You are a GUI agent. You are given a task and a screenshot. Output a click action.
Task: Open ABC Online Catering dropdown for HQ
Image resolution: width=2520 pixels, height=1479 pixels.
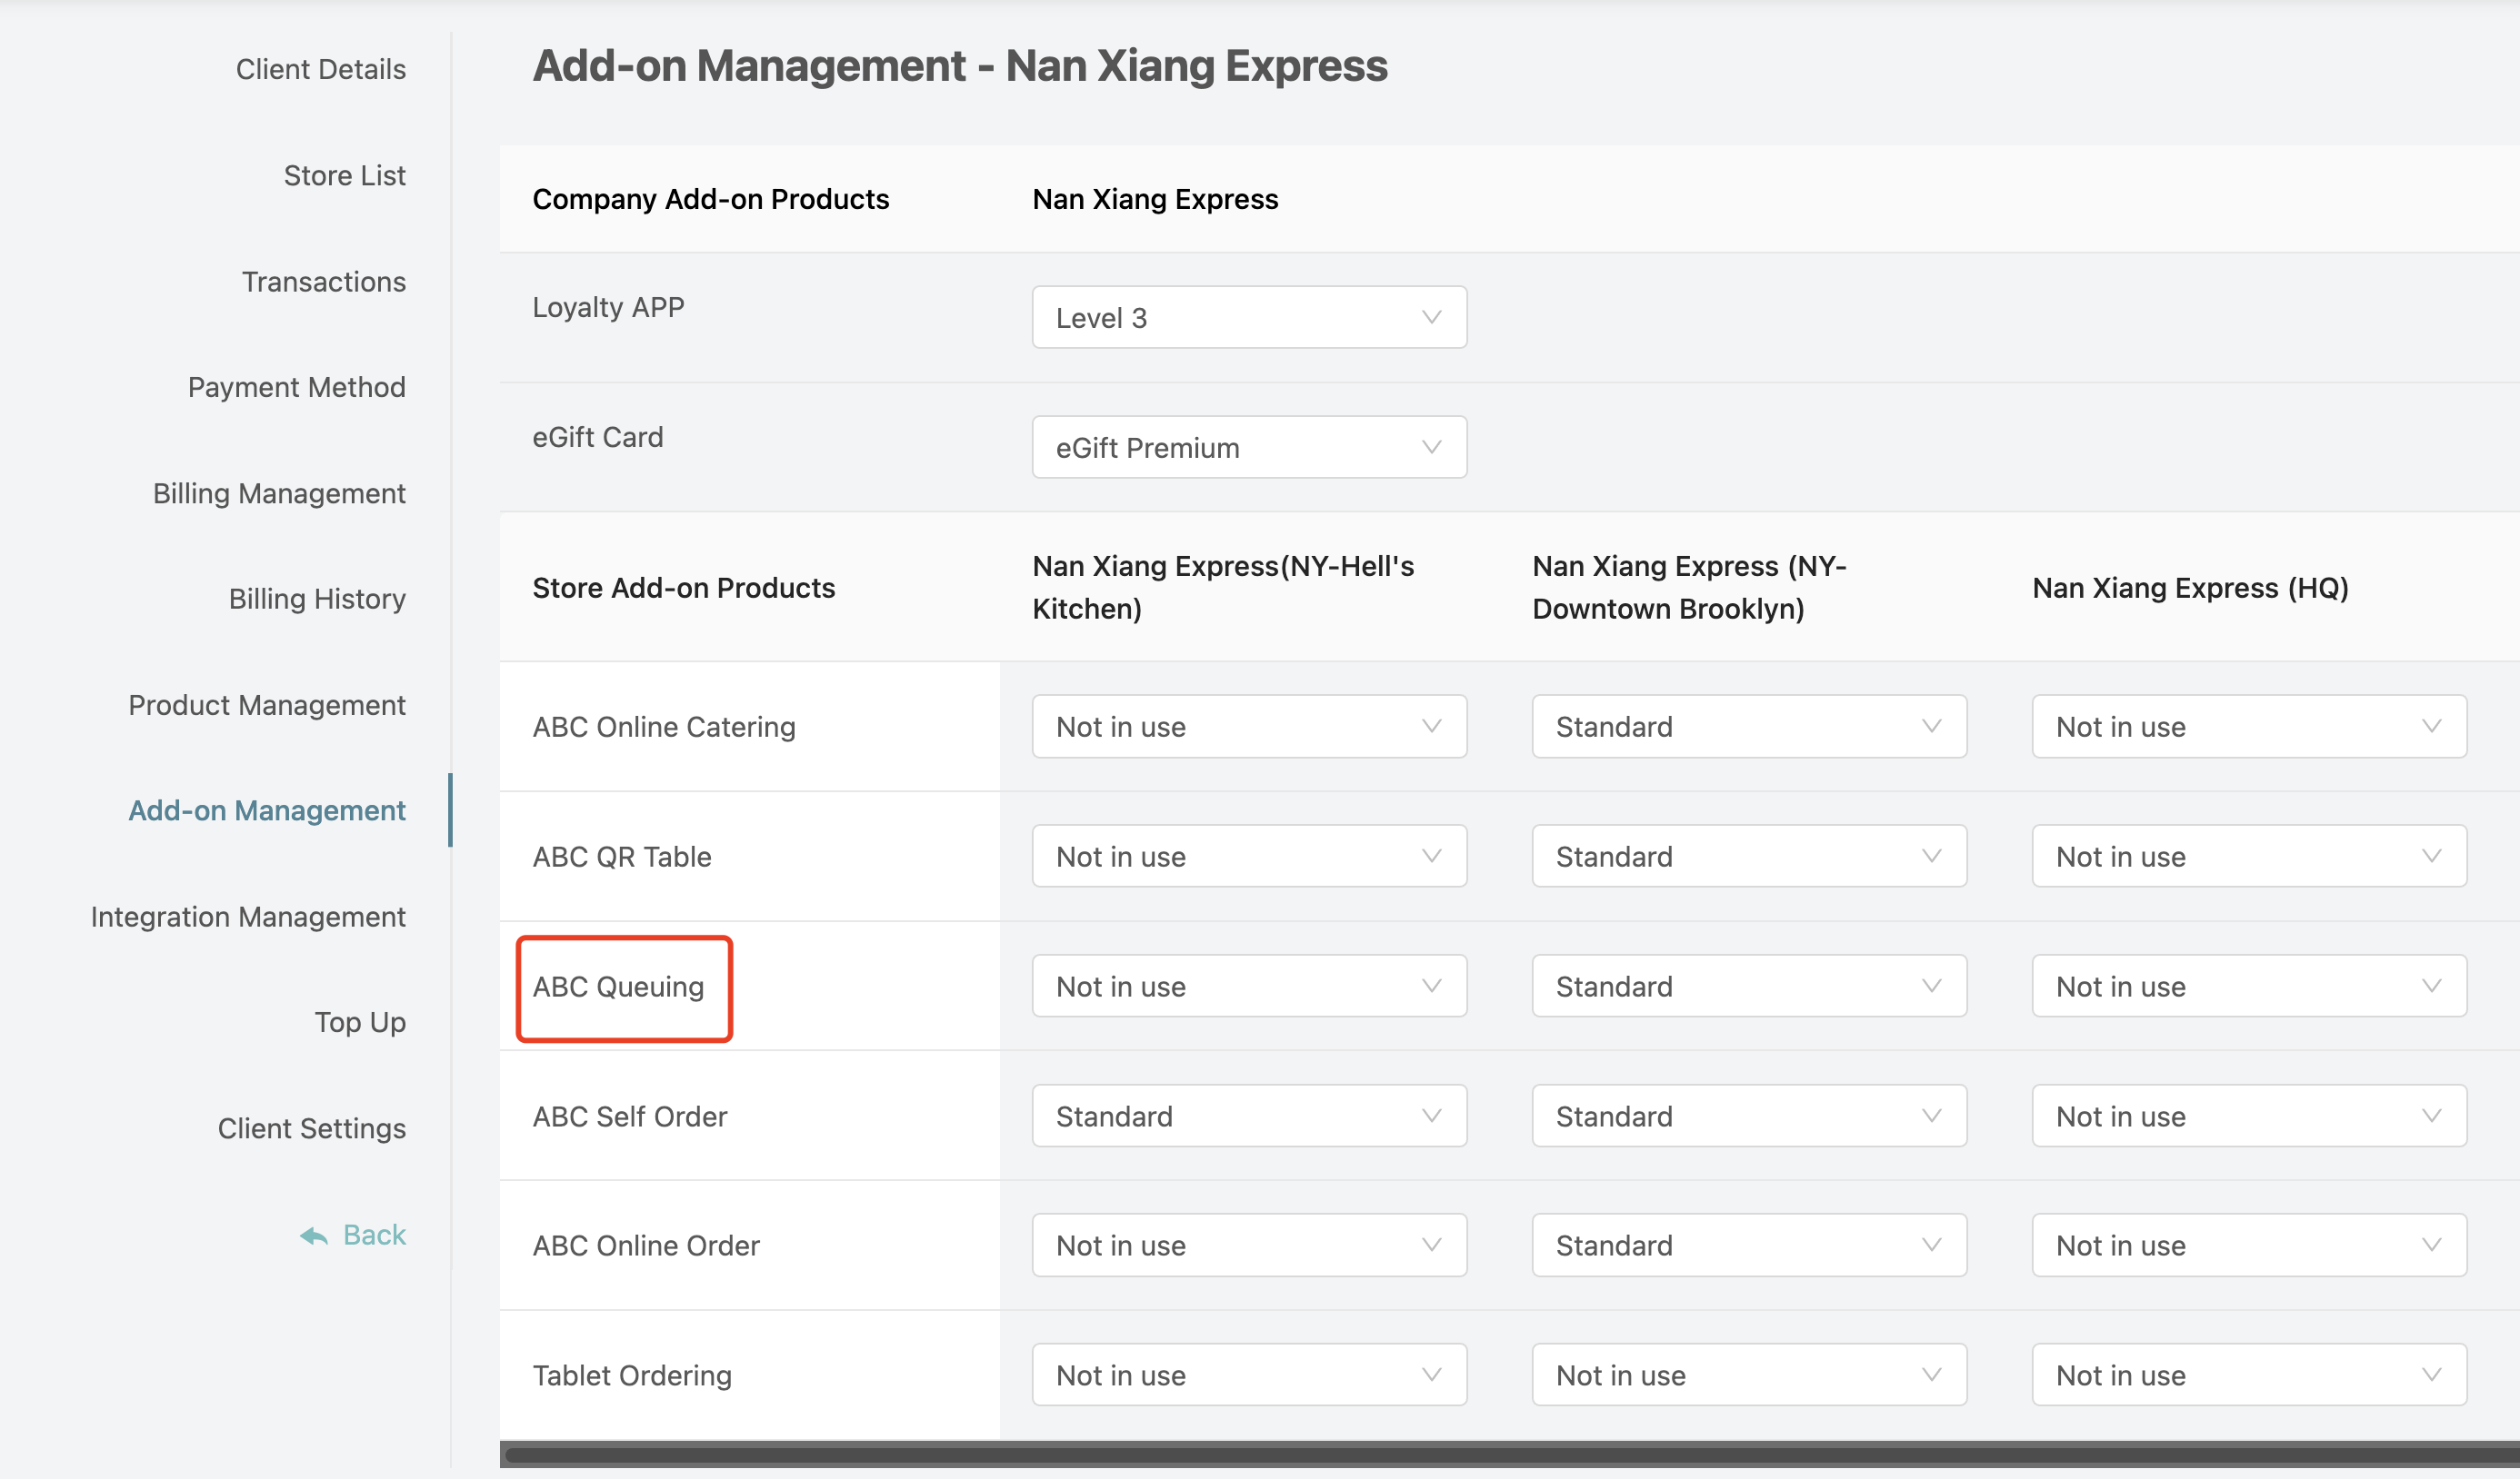[2249, 727]
